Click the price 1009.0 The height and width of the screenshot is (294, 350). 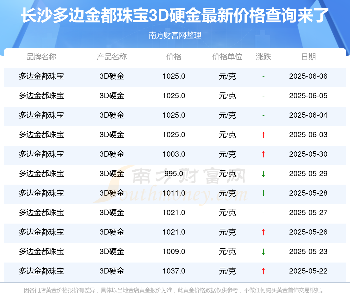(x=174, y=252)
